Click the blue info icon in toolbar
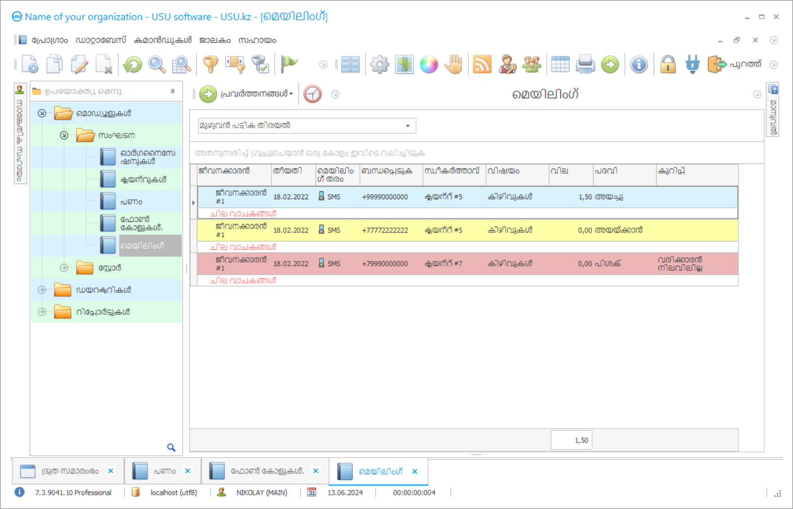This screenshot has height=509, width=793. [639, 65]
